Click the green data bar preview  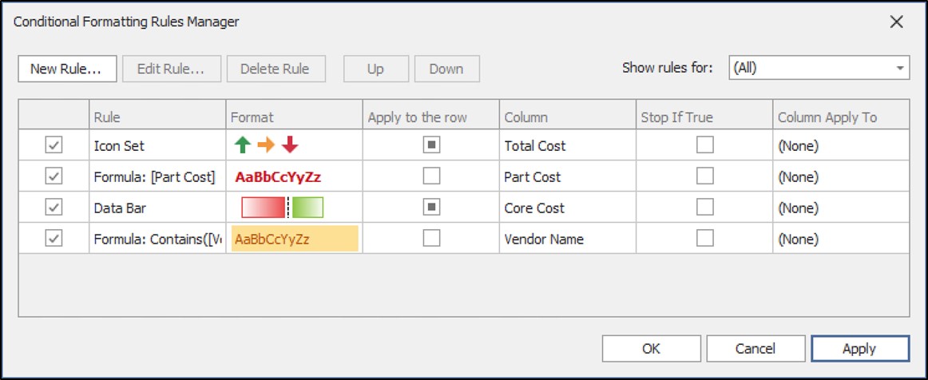pos(307,208)
